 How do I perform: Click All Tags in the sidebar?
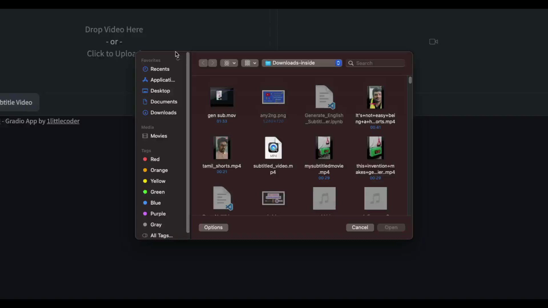point(161,236)
